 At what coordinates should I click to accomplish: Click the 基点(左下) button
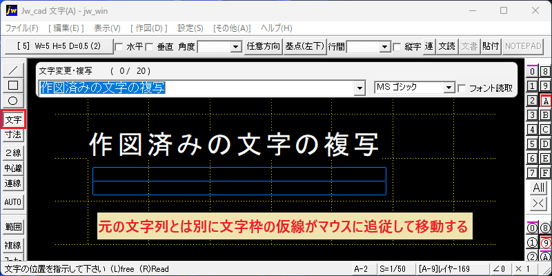pyautogui.click(x=304, y=46)
